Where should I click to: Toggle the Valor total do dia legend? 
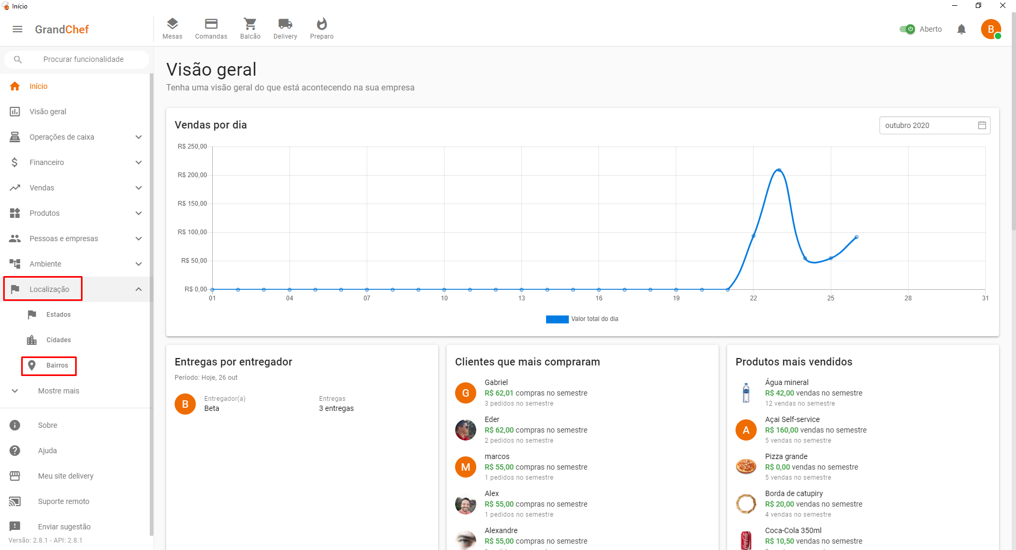(x=582, y=319)
